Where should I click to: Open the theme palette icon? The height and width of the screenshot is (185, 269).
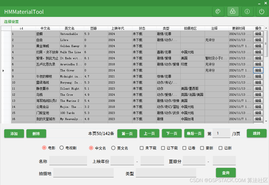[218, 12]
